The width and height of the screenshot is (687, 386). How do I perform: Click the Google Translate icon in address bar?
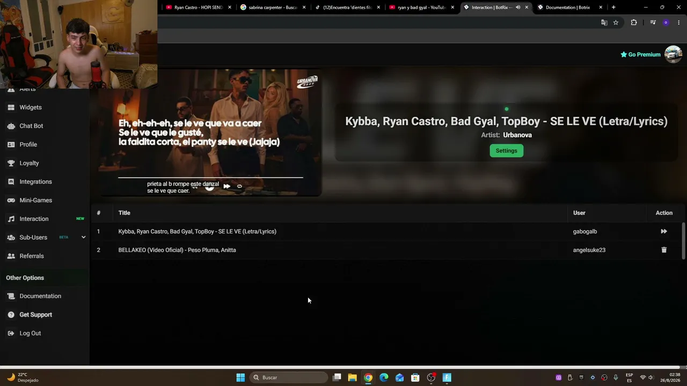click(x=604, y=23)
